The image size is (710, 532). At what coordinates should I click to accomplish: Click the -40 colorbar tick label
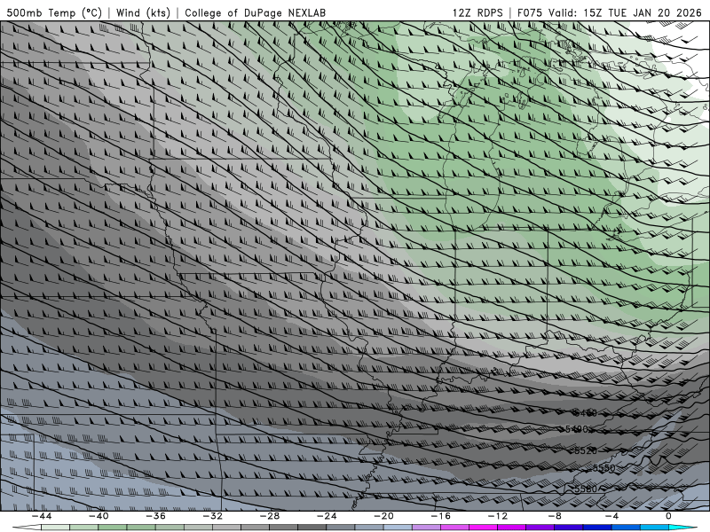click(x=99, y=516)
